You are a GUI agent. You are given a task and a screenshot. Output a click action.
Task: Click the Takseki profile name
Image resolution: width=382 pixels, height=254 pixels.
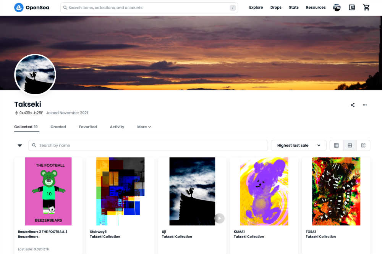28,104
